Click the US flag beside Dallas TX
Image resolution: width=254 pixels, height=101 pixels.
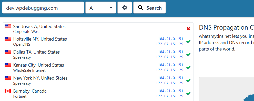[8, 52]
